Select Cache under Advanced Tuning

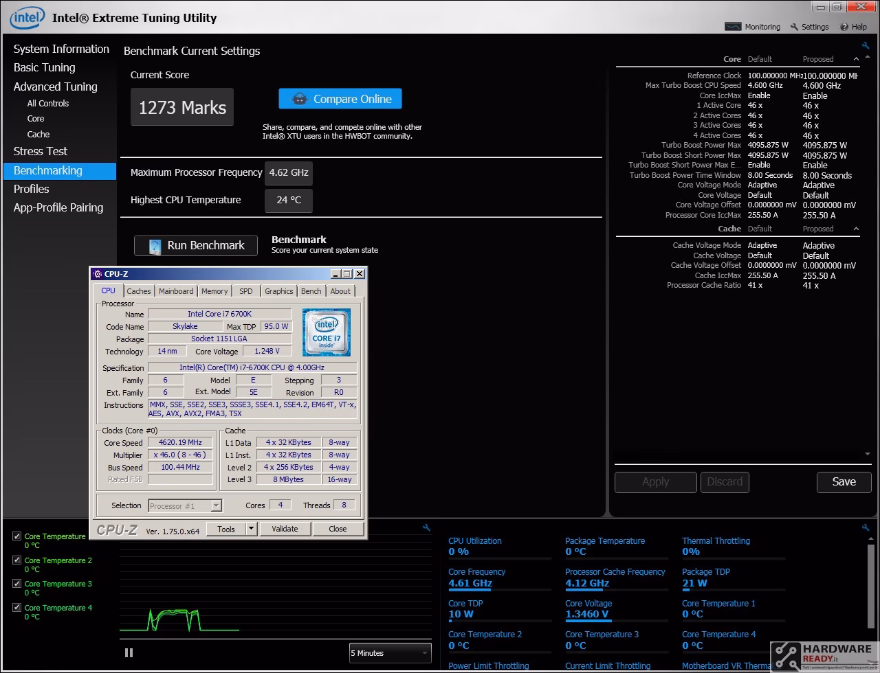click(38, 135)
